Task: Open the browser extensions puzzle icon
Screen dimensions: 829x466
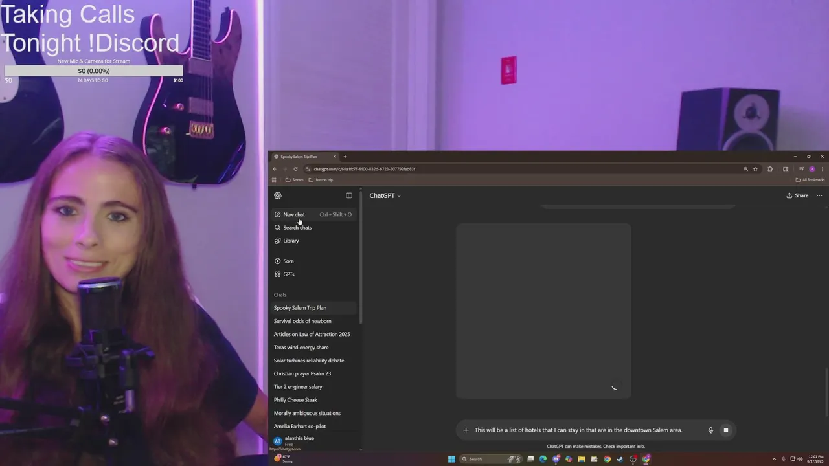Action: pos(770,169)
